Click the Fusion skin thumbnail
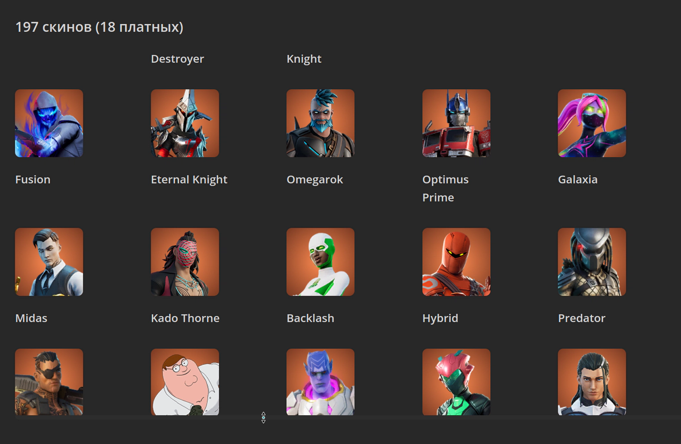The width and height of the screenshot is (681, 444). [x=49, y=123]
